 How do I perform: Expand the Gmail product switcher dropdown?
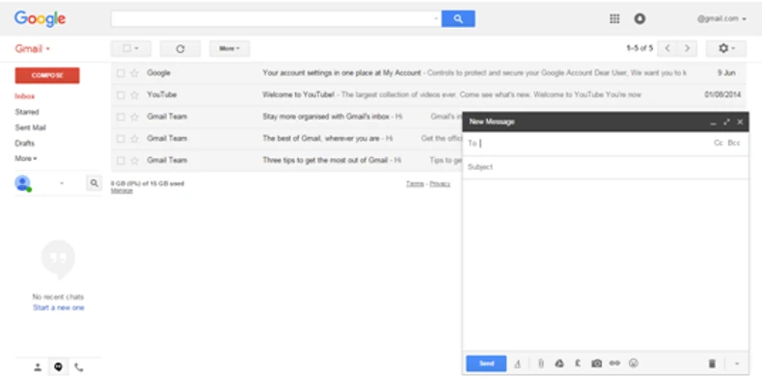click(x=33, y=48)
